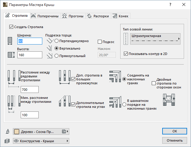Click the material icon beside Дерево dropdown
The height and width of the screenshot is (147, 191).
pyautogui.click(x=7, y=131)
